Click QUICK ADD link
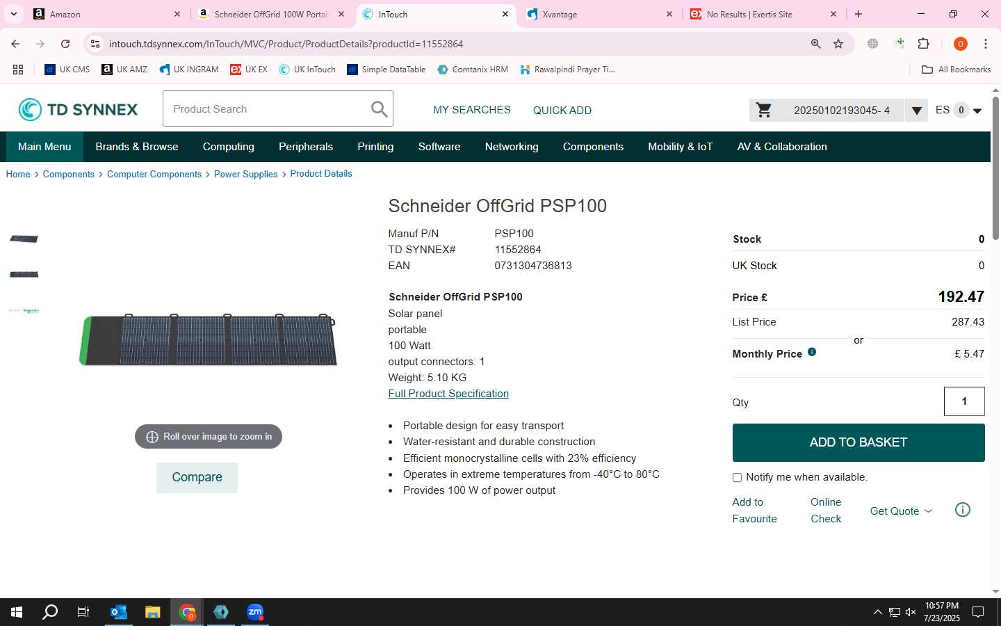 562,110
